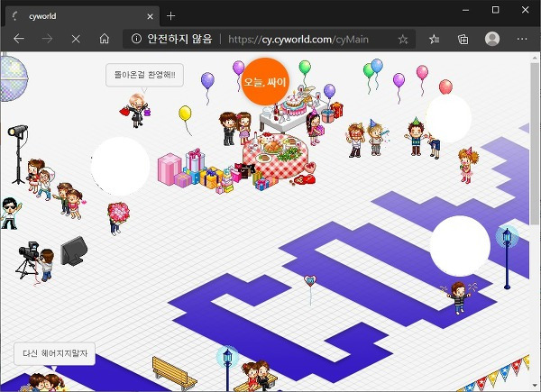Screen dimensions: 541x392
Task: Close the cyworld tab
Action: 150,16
